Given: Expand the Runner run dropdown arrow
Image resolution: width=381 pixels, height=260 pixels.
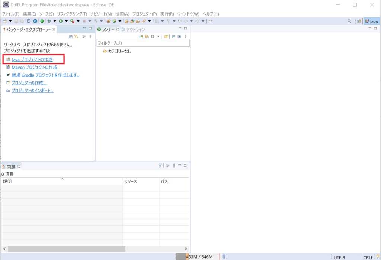Looking at the screenshot, I should tap(158, 36).
